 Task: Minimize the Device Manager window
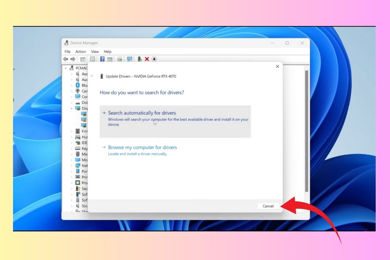[x=272, y=43]
